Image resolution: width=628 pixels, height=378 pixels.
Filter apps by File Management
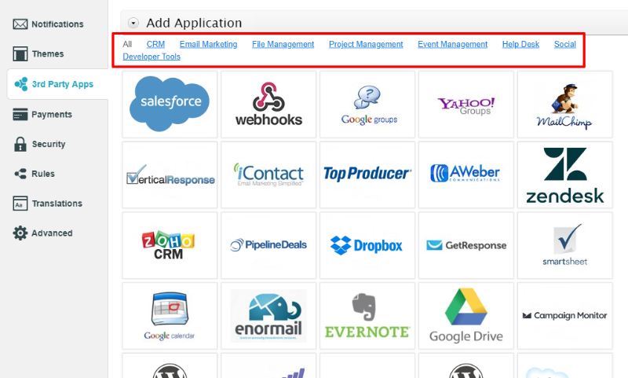(283, 44)
